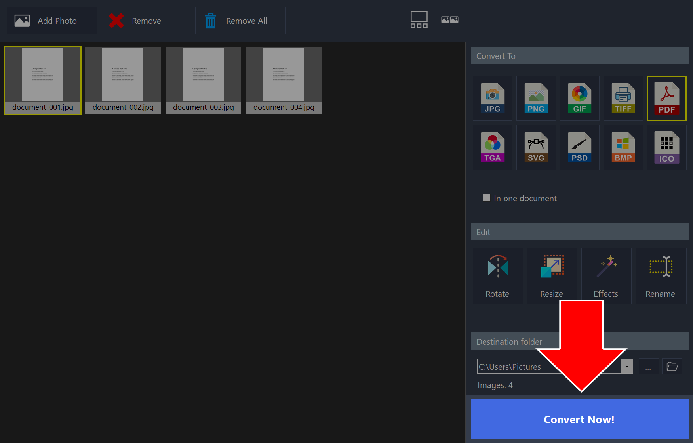The height and width of the screenshot is (443, 693).
Task: Choose PSD as the output format
Action: pyautogui.click(x=579, y=147)
